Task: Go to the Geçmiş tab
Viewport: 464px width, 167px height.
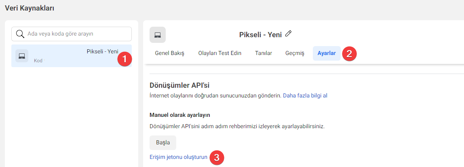Action: 295,53
